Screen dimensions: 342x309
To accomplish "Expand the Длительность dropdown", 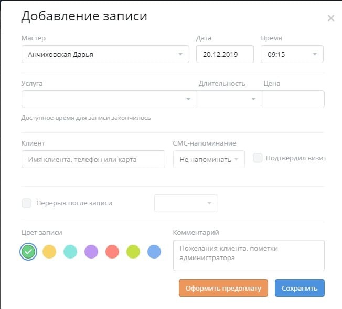I will click(229, 99).
